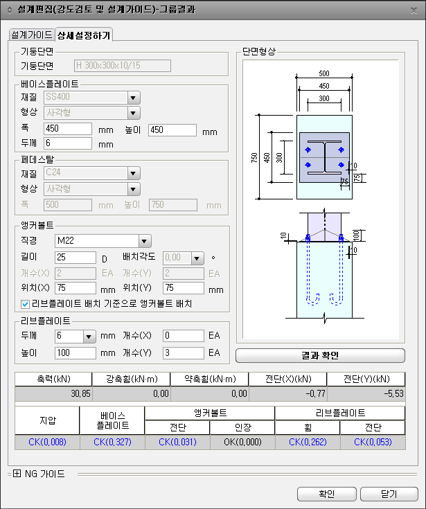Click the 전단(Y) value -5.53
426x509 pixels.
[x=366, y=394]
